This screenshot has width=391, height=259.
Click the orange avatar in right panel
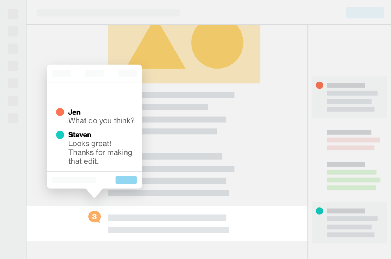click(320, 85)
